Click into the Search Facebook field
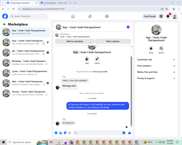This screenshot has height=145, width=182. (29, 16)
